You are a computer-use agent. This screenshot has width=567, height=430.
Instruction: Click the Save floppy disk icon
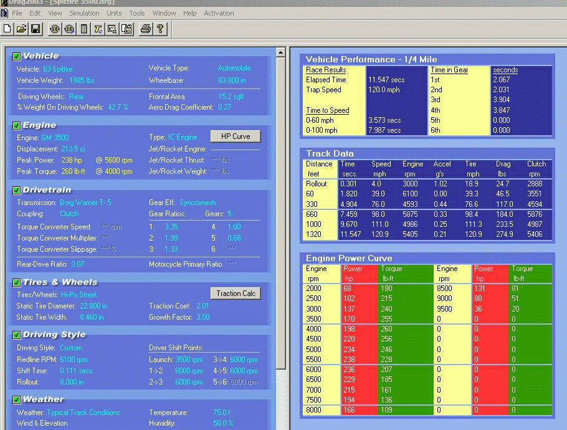tap(35, 29)
